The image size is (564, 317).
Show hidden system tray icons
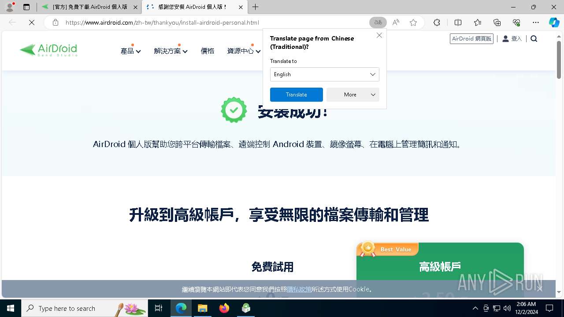click(x=475, y=308)
